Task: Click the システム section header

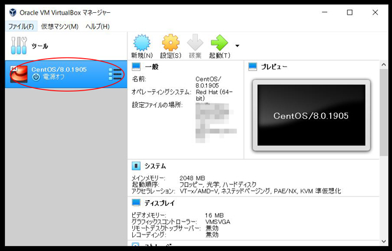Action: (x=155, y=166)
